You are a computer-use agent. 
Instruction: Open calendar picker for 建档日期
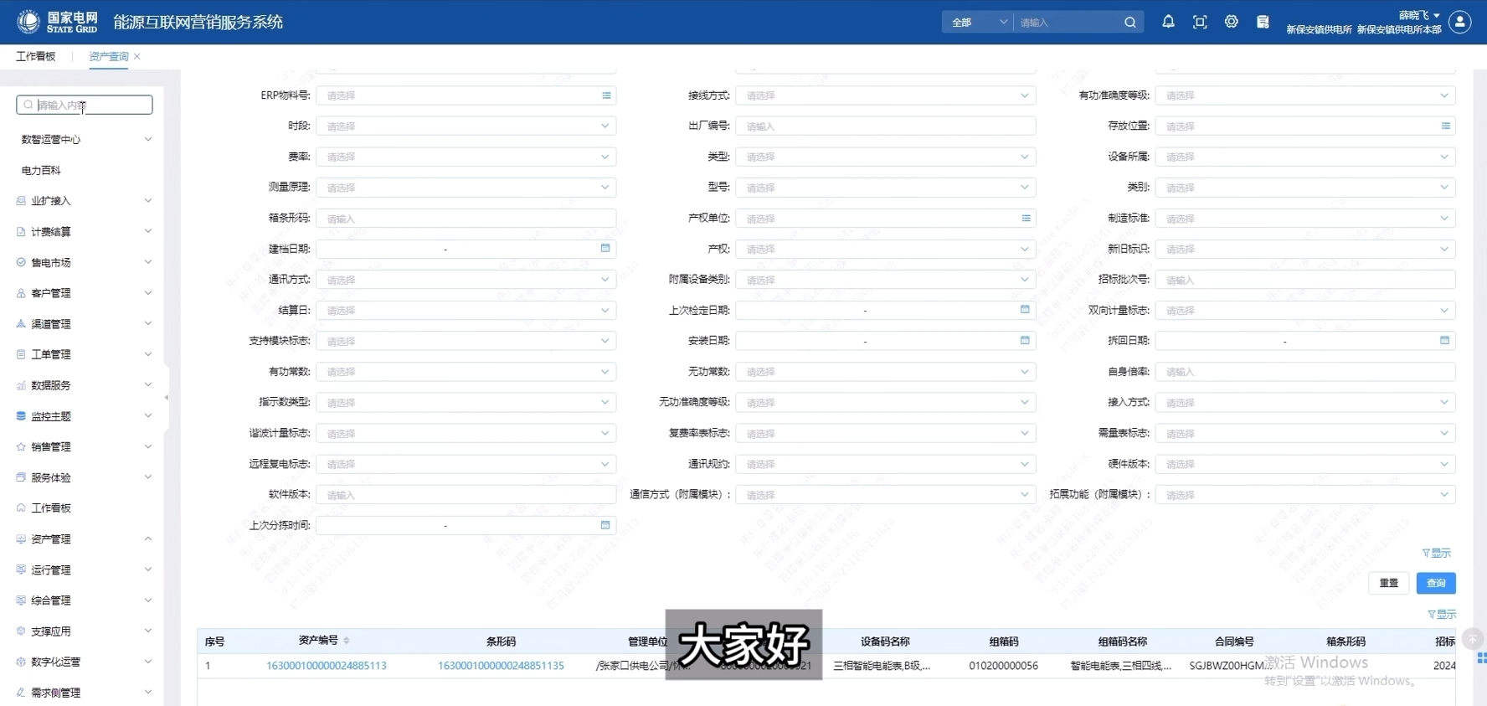605,248
